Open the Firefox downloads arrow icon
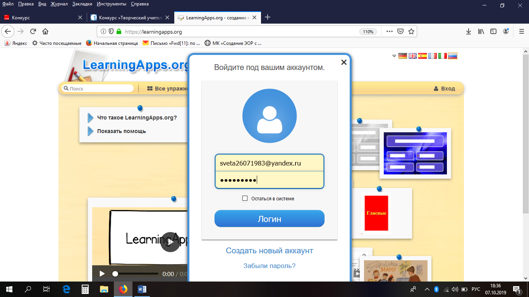Image resolution: width=529 pixels, height=297 pixels. [468, 32]
